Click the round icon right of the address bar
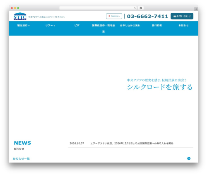 tap(141, 8)
